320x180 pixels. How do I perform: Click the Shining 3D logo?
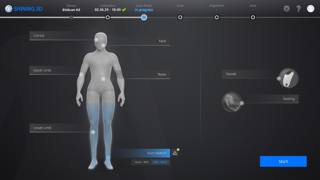pos(24,9)
